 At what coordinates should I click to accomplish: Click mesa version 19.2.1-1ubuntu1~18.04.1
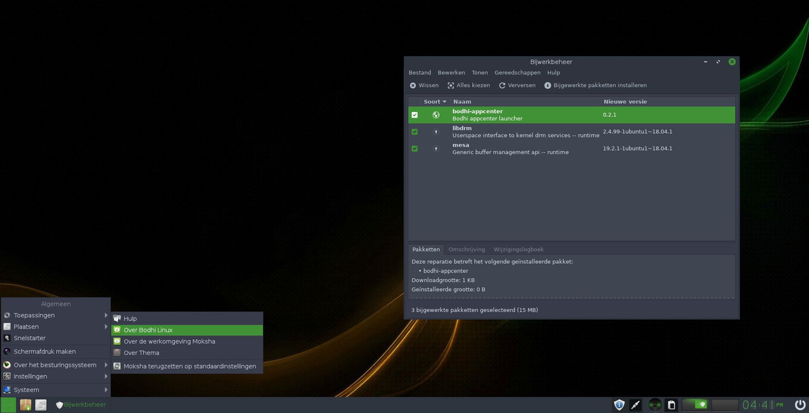(637, 148)
